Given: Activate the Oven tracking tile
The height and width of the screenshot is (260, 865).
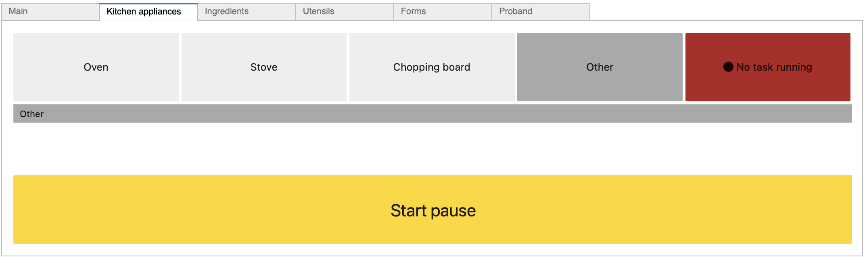Looking at the screenshot, I should click(x=96, y=67).
